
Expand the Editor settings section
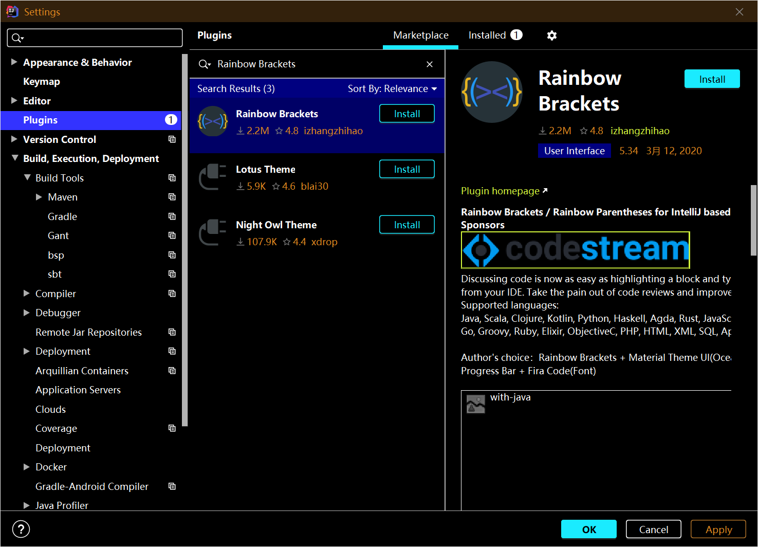point(14,101)
